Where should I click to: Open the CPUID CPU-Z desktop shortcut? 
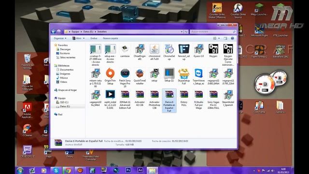pos(28,152)
